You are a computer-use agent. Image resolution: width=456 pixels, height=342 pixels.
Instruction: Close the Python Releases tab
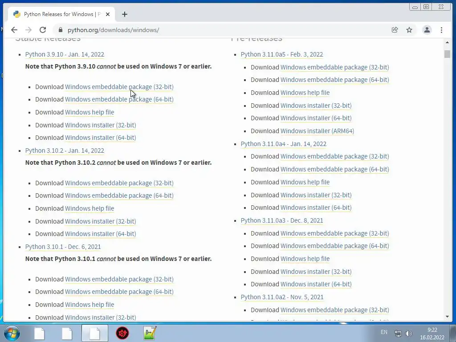pyautogui.click(x=108, y=14)
